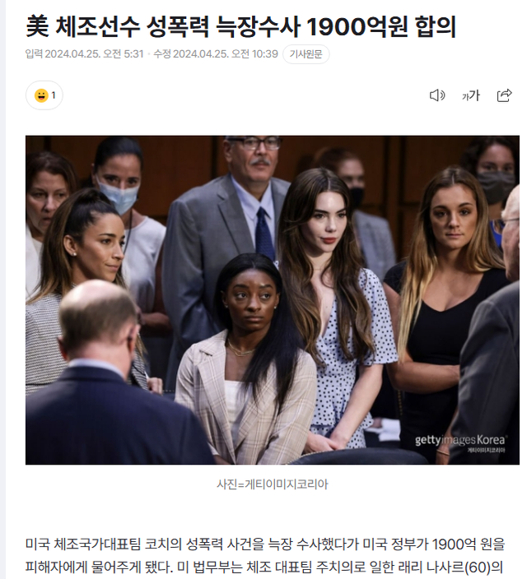Click the text 래리 나사르(60)의 in body

tap(451, 567)
